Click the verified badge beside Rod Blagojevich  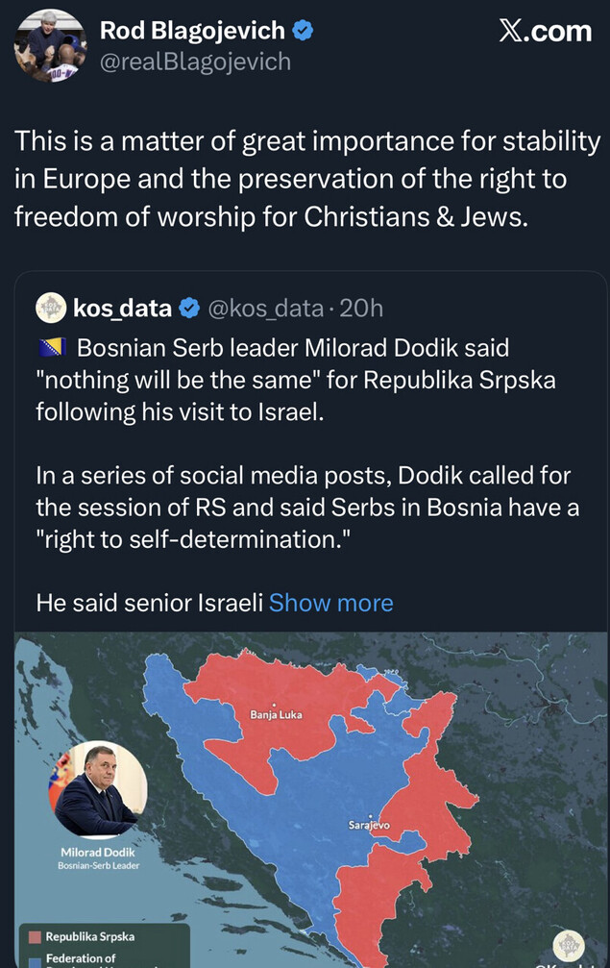point(304,31)
